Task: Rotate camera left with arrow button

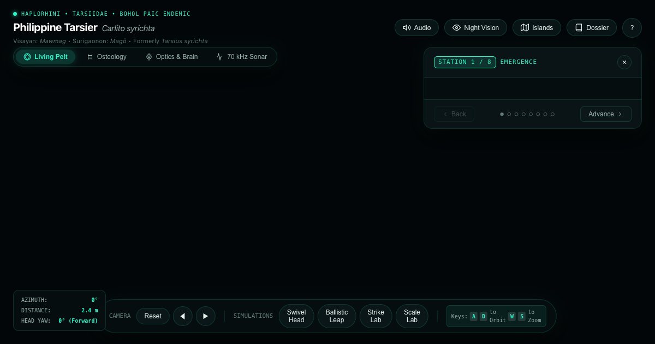Action: (x=183, y=316)
